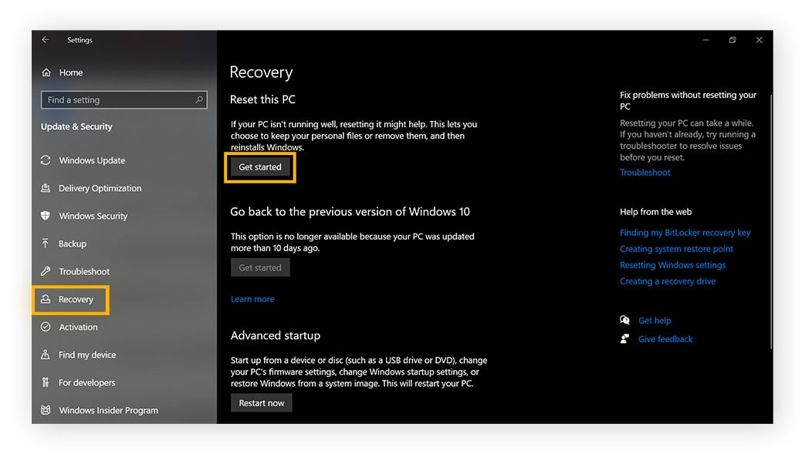Focus the Find a setting search box
Image resolution: width=805 pixels, height=457 pixels.
pyautogui.click(x=116, y=100)
